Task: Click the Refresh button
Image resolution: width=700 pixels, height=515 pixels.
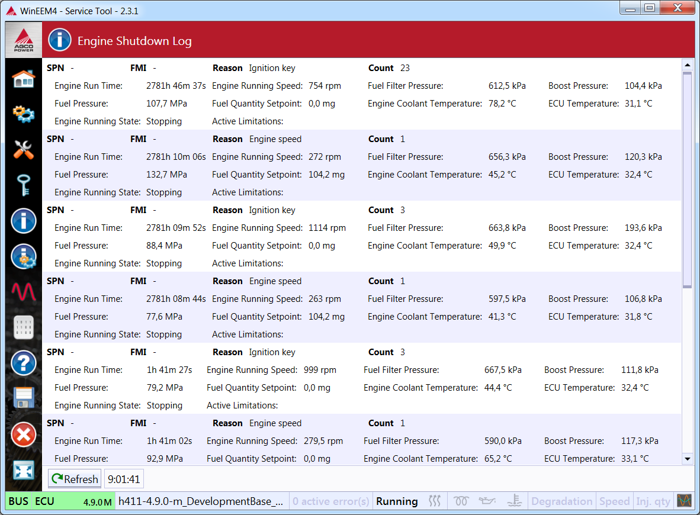Action: click(75, 479)
